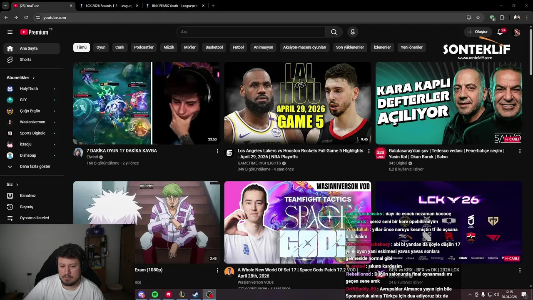Viewport: 533px width, 300px height.
Task: Select the Futbol filter chip
Action: [x=238, y=47]
